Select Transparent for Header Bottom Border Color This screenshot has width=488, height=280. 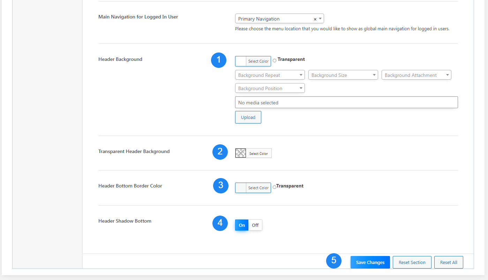tap(274, 187)
